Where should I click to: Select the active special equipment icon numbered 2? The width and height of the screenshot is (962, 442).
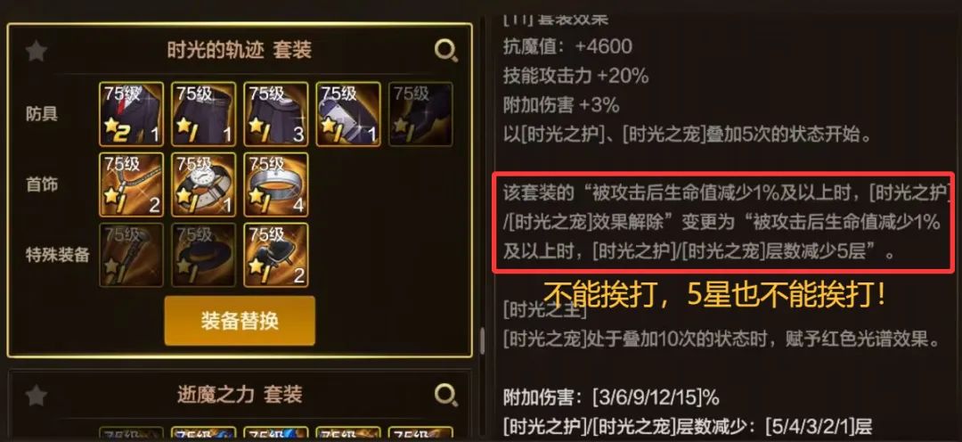pyautogui.click(x=276, y=255)
